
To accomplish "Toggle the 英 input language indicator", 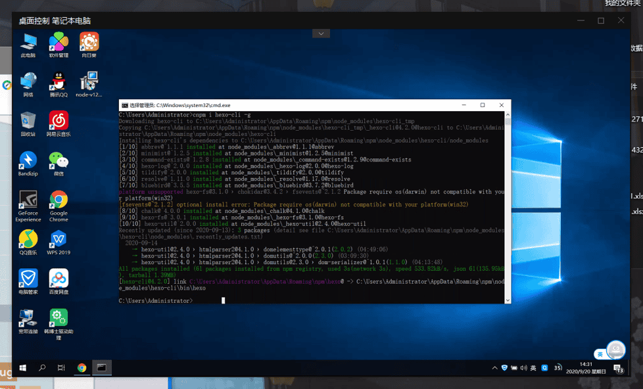I will 533,368.
